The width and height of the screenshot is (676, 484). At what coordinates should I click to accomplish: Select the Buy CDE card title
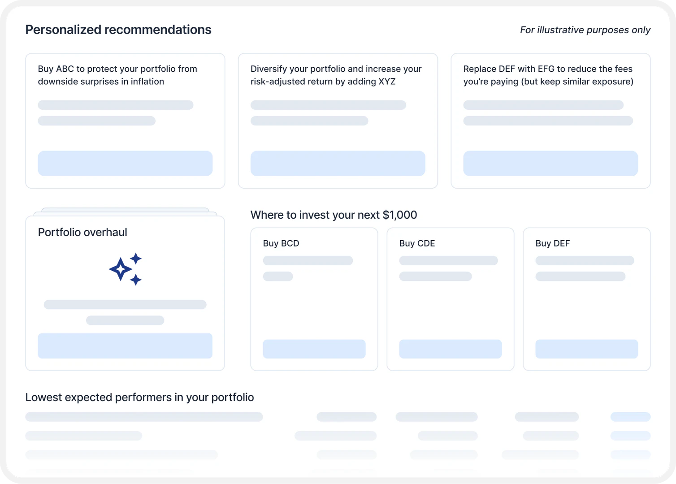click(417, 243)
